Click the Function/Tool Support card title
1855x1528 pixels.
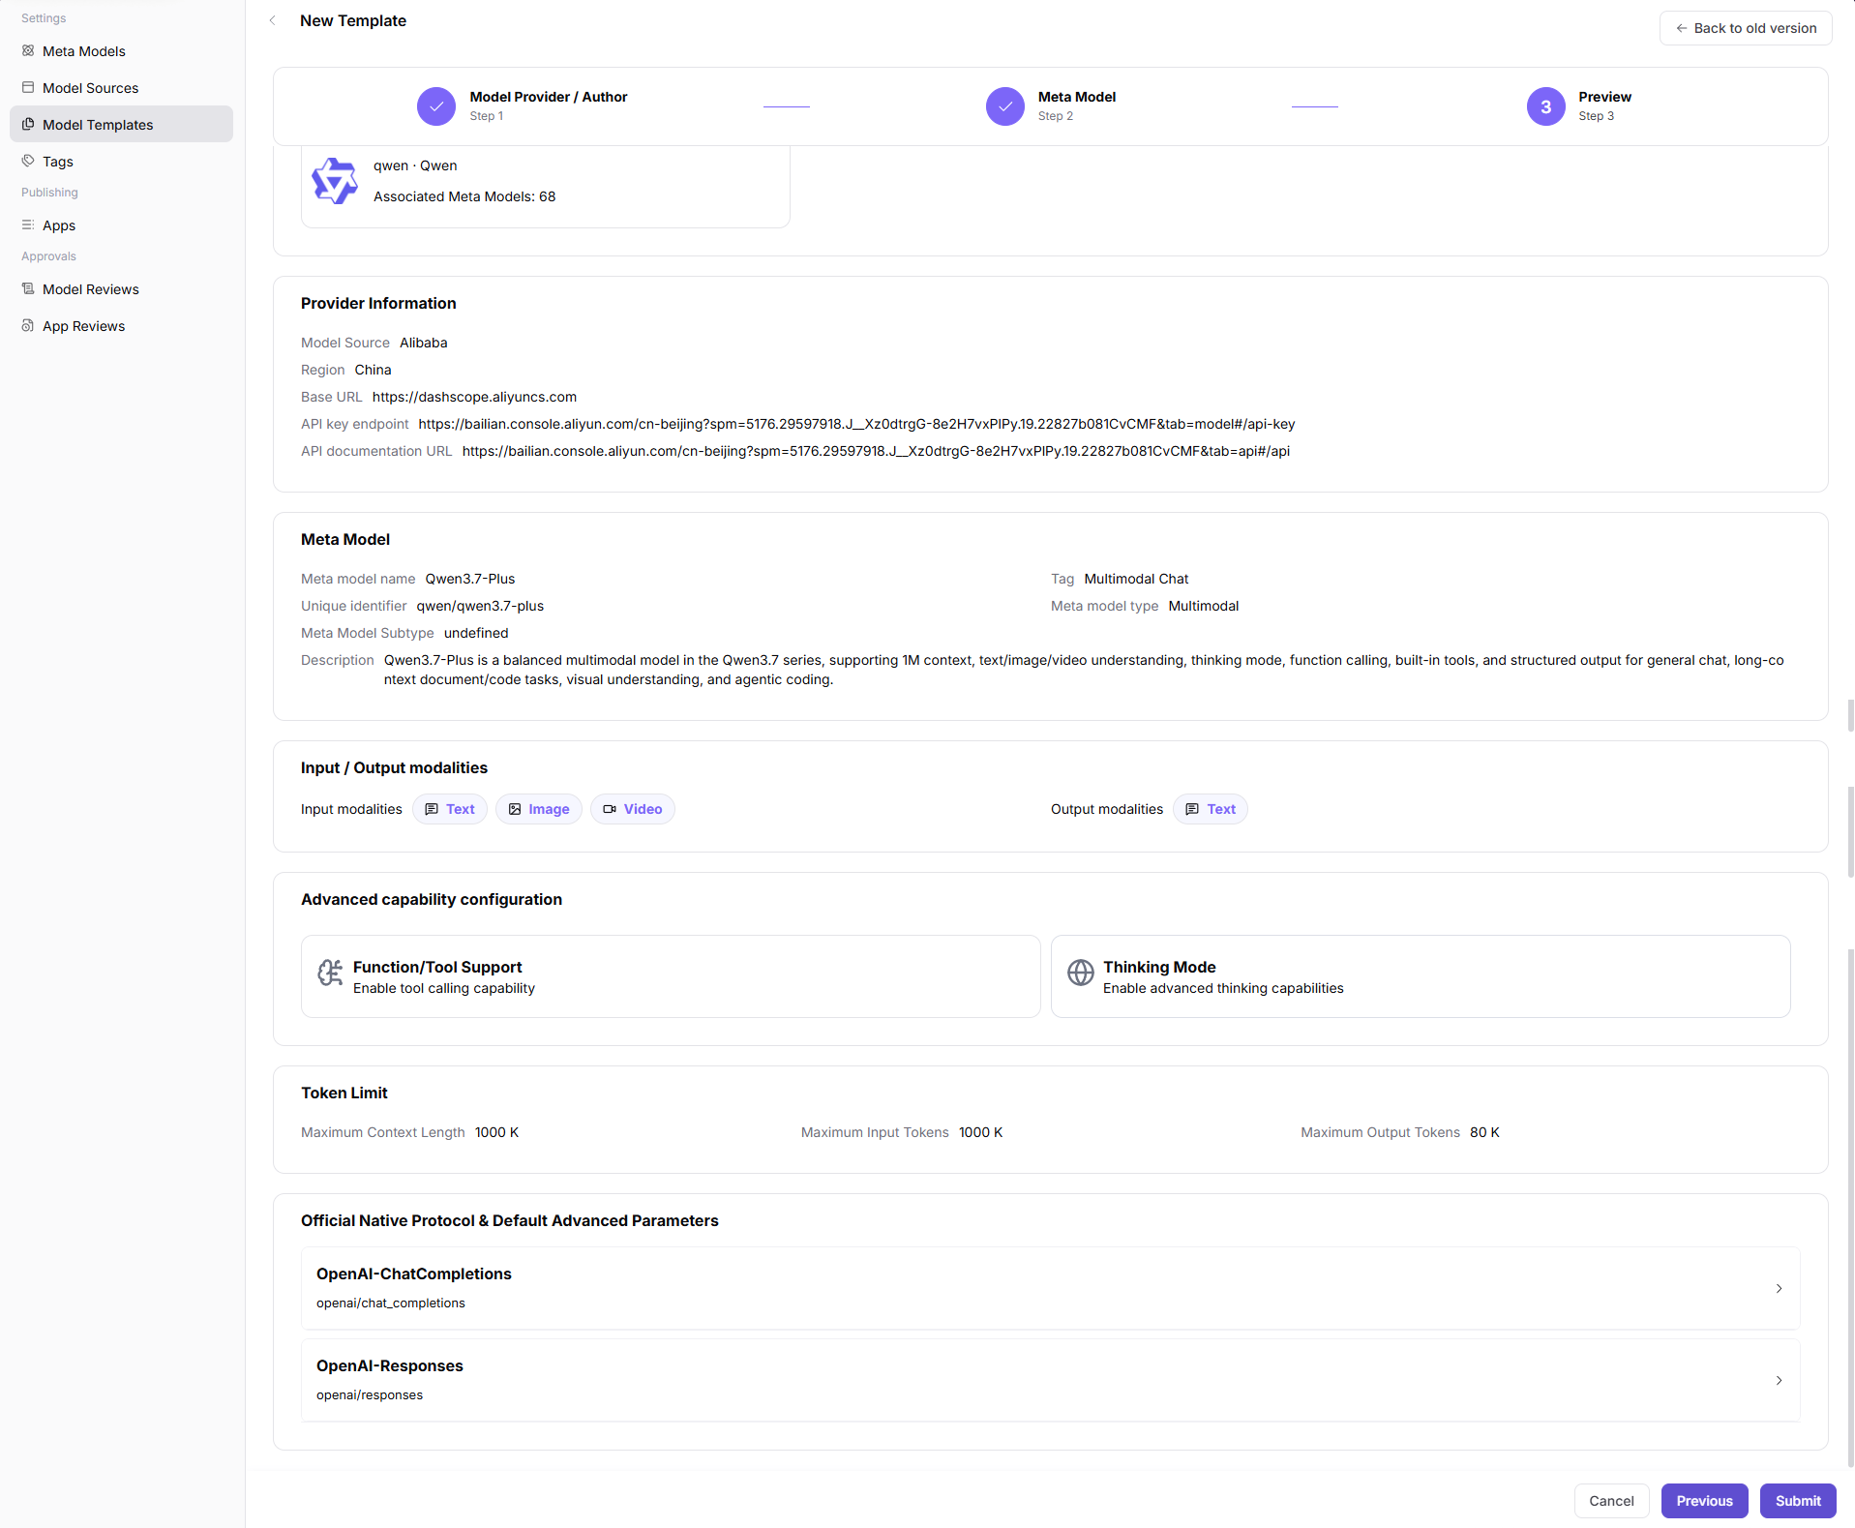[437, 967]
